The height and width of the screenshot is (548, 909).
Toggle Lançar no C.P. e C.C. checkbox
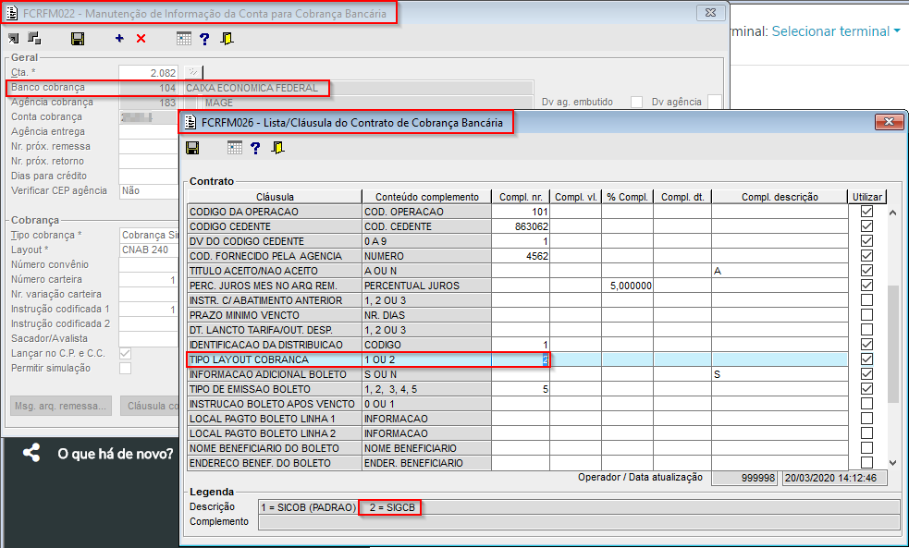click(x=125, y=353)
